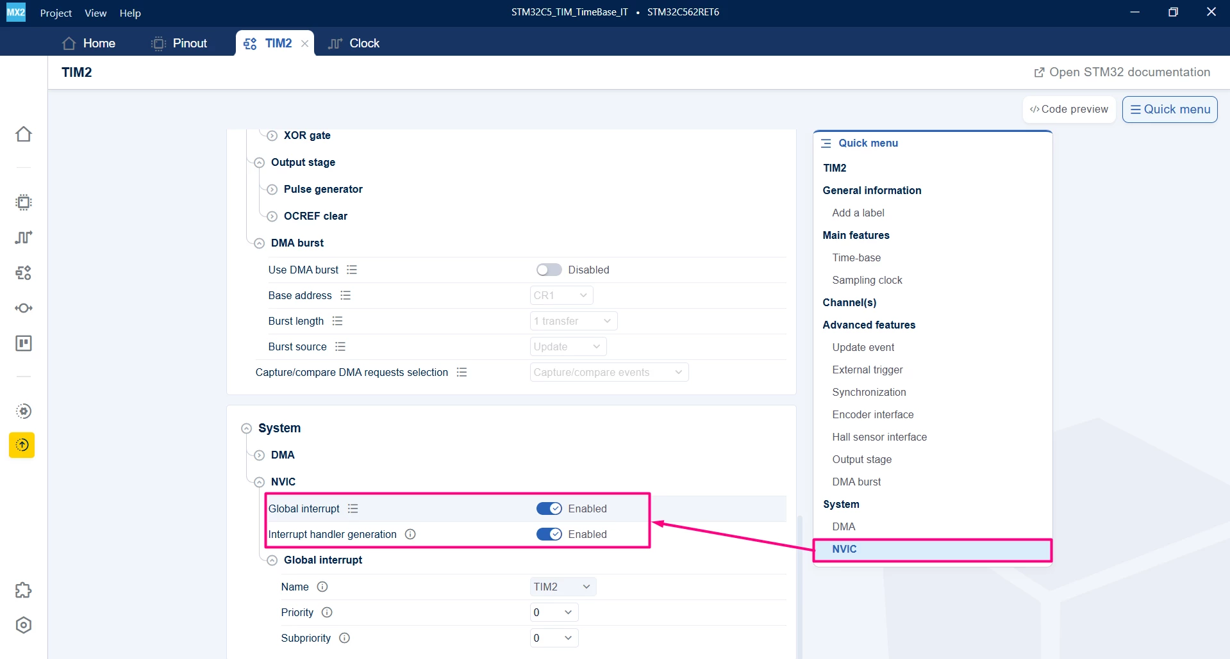The image size is (1230, 659).
Task: Jump to Synchronization in Quick menu
Action: pos(869,392)
